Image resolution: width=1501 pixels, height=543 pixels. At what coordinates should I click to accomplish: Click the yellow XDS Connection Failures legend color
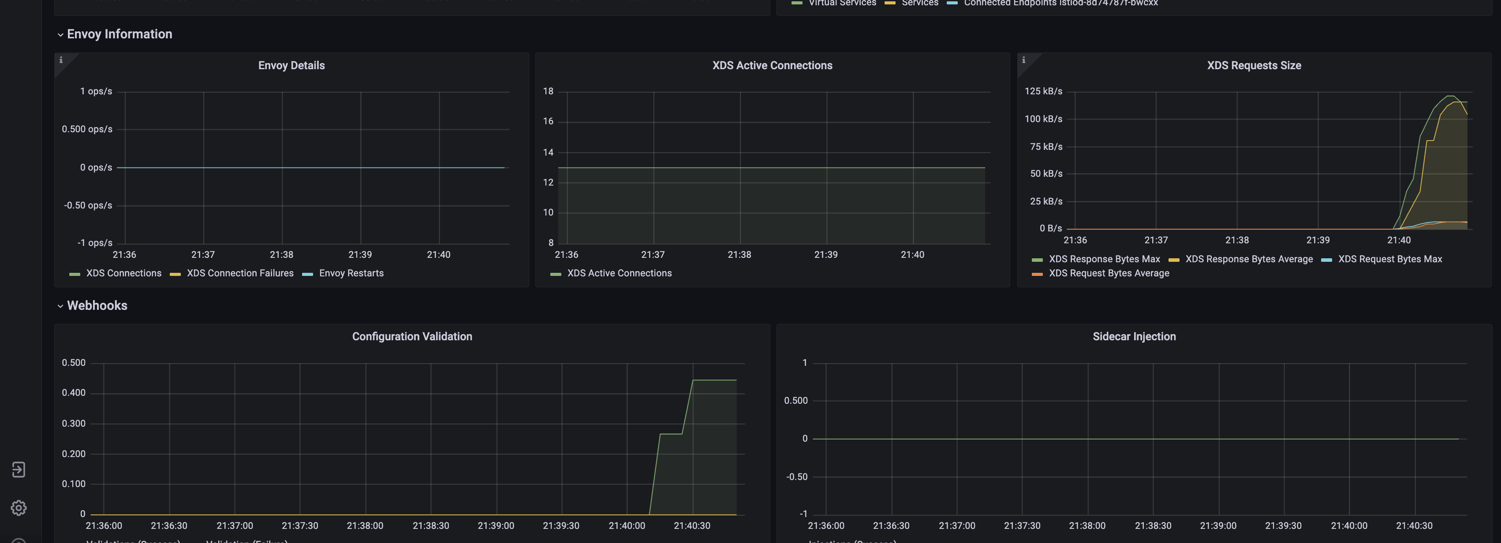point(175,274)
